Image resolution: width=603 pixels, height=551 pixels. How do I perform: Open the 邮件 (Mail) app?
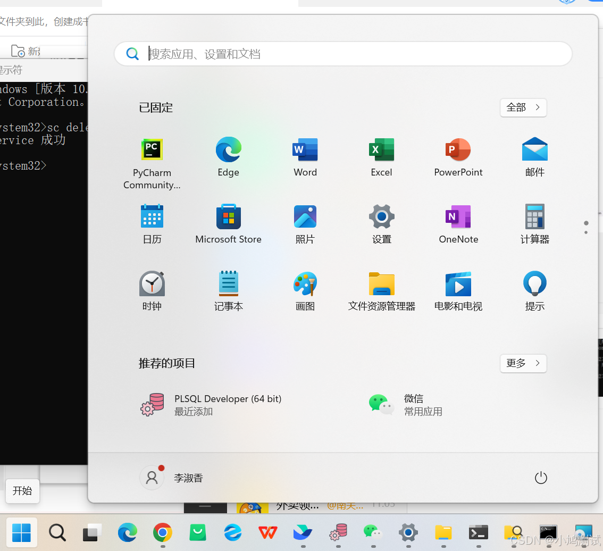[x=534, y=157]
